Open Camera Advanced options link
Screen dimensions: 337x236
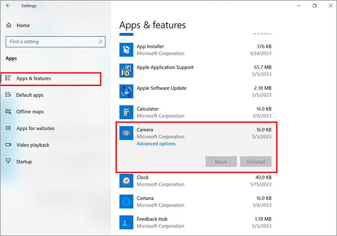pos(156,144)
